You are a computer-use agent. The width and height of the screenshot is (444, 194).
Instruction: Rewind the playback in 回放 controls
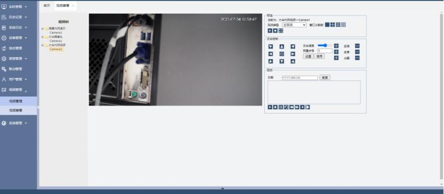(292, 107)
